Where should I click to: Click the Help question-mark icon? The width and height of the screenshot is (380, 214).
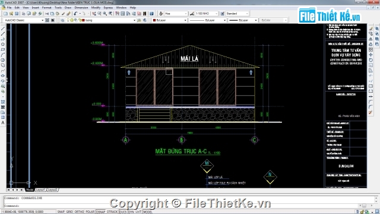point(151,14)
